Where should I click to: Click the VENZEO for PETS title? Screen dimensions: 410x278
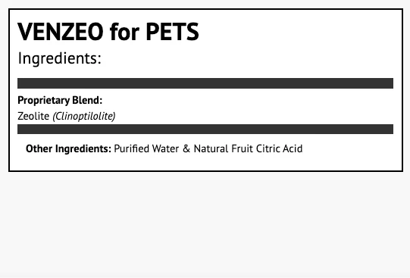(108, 32)
